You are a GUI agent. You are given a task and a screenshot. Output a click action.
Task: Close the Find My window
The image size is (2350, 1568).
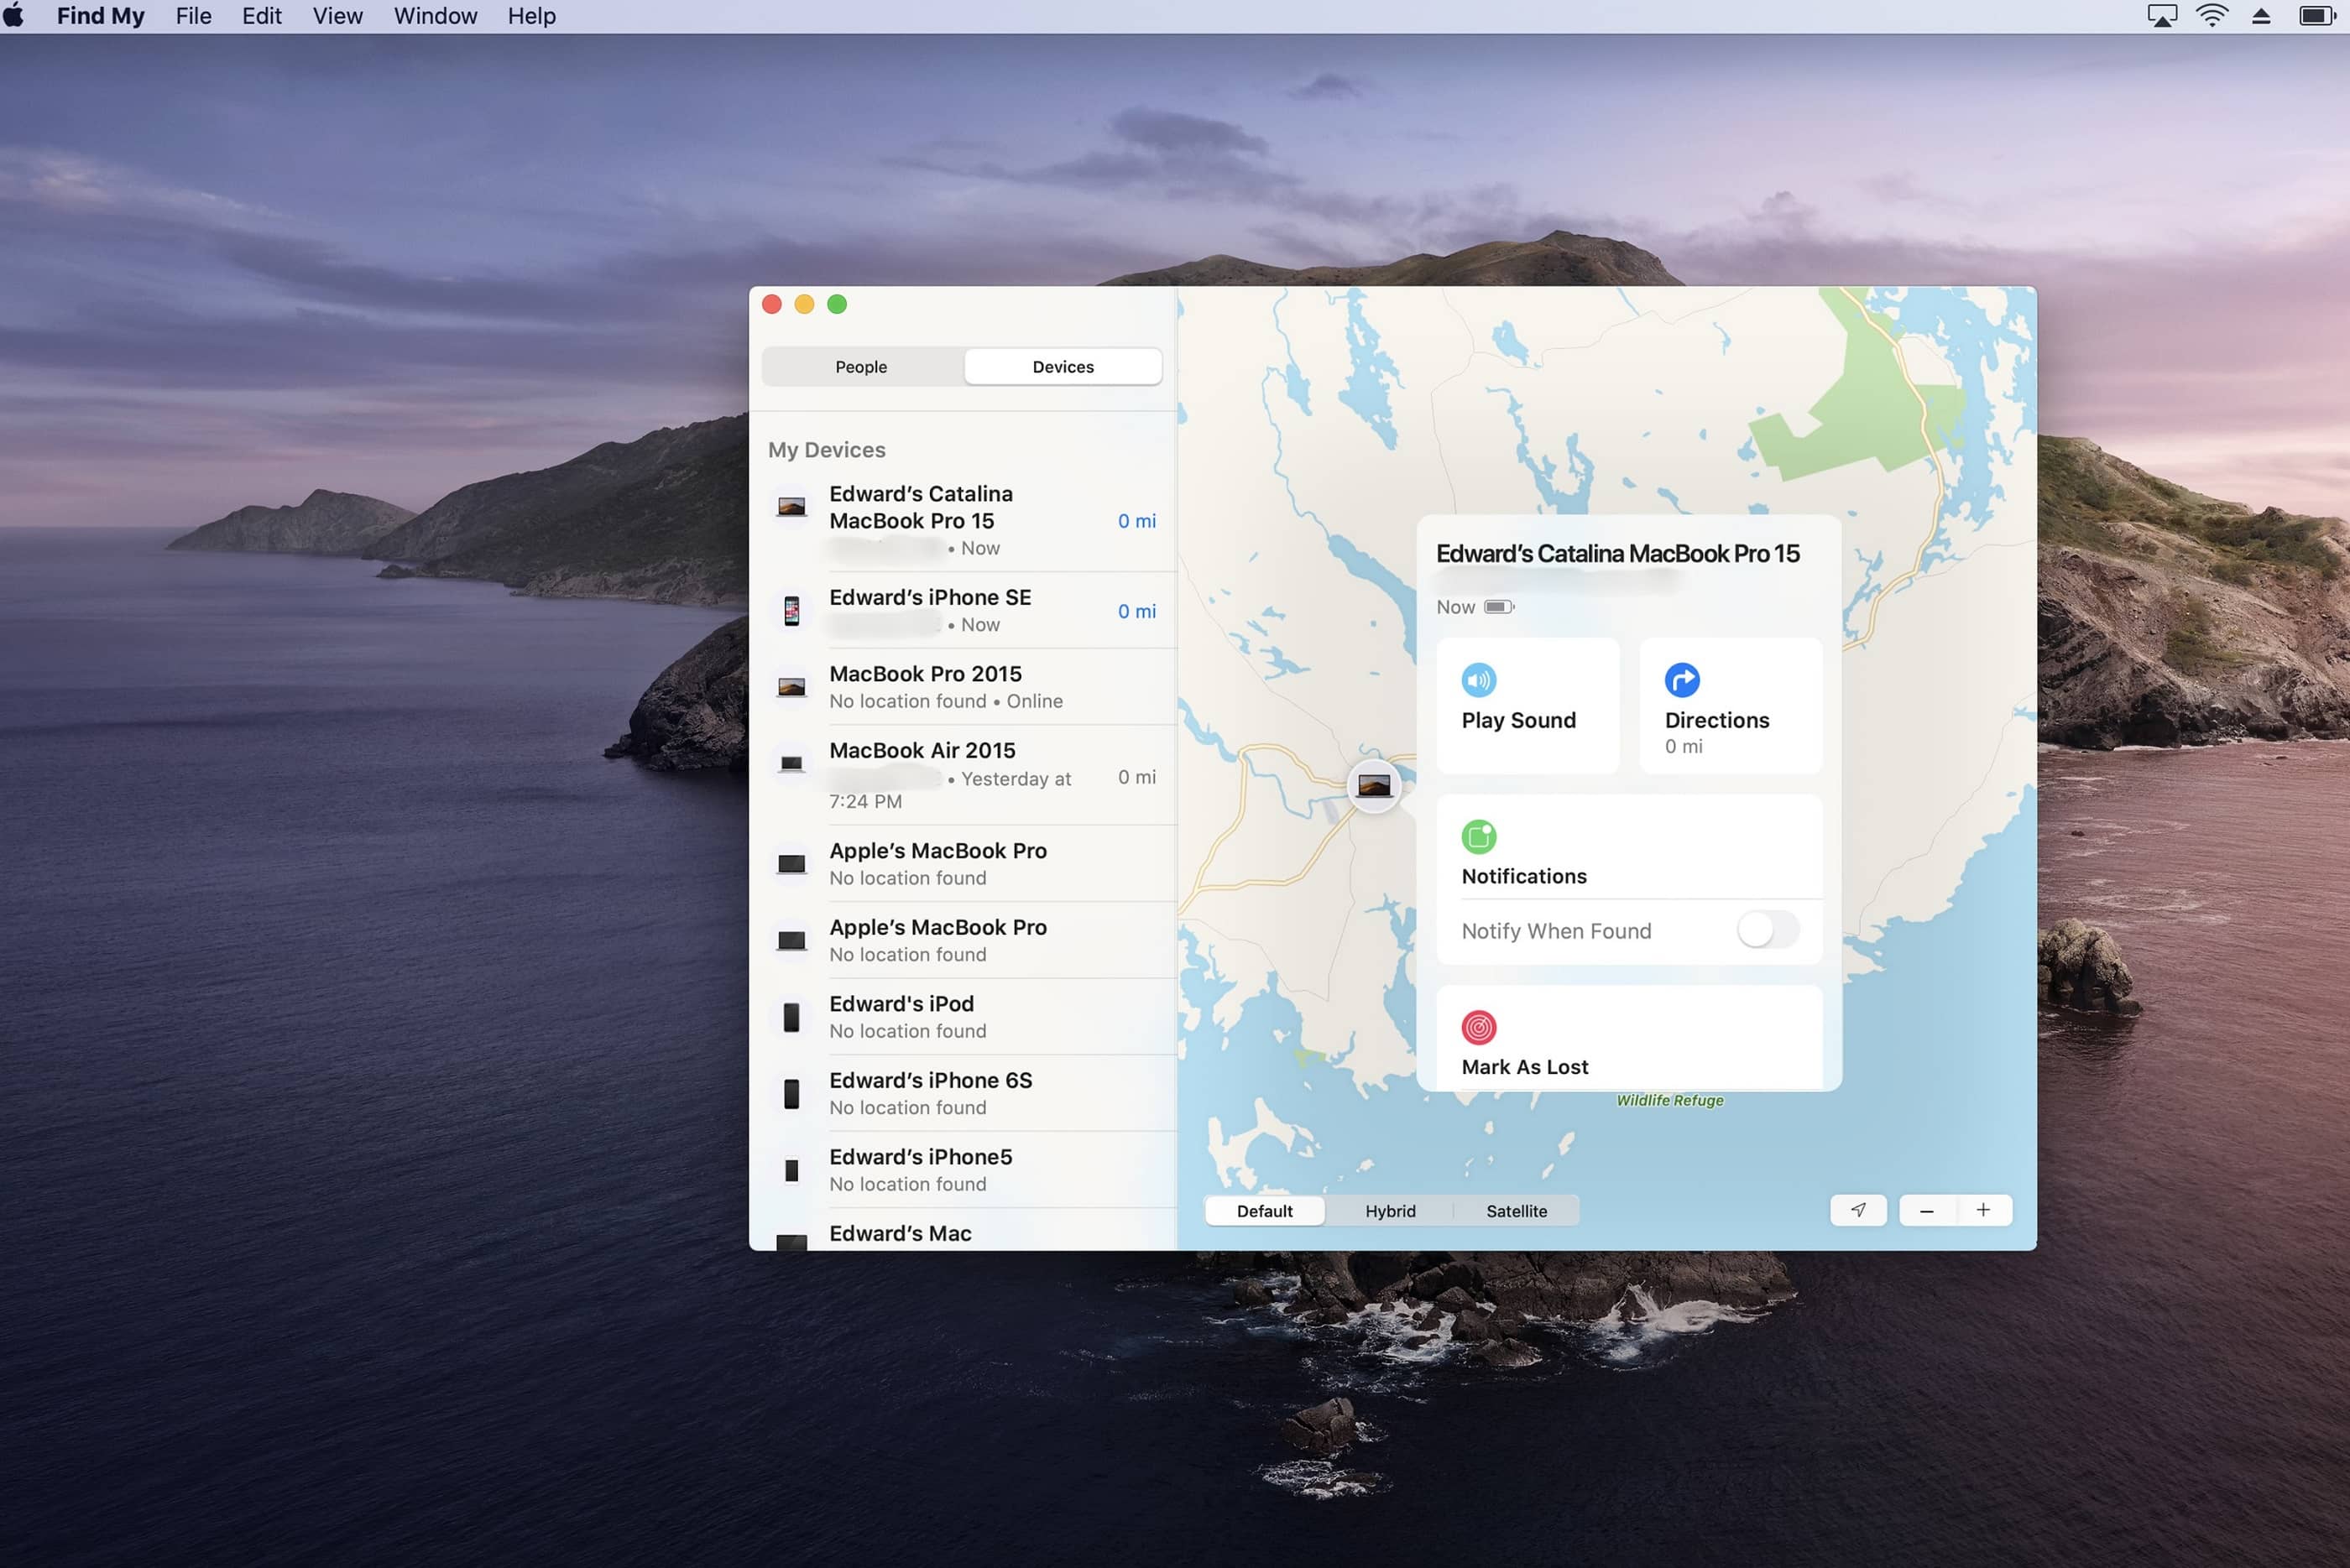point(771,304)
